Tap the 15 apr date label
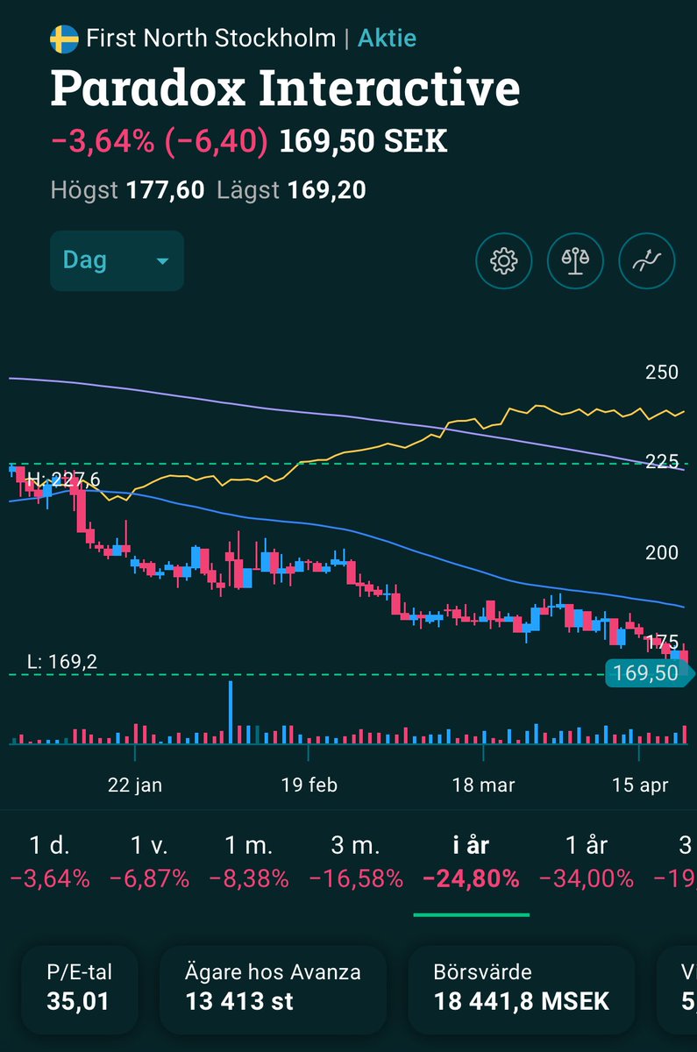This screenshot has width=697, height=1052. pyautogui.click(x=640, y=785)
